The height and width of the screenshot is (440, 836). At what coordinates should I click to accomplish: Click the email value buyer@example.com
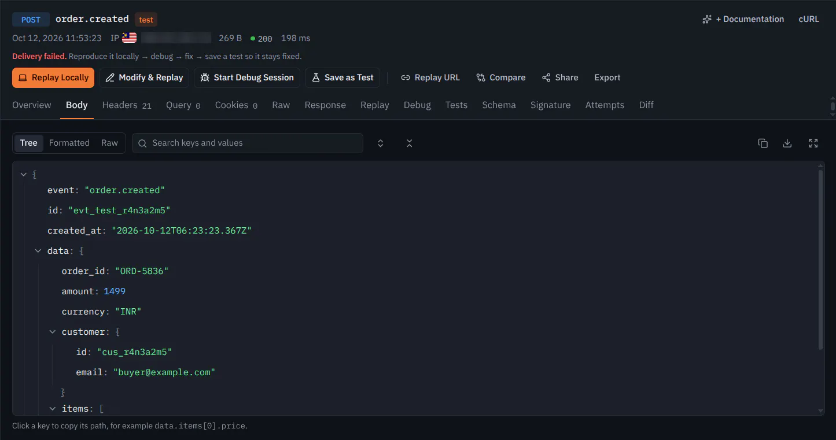click(164, 372)
